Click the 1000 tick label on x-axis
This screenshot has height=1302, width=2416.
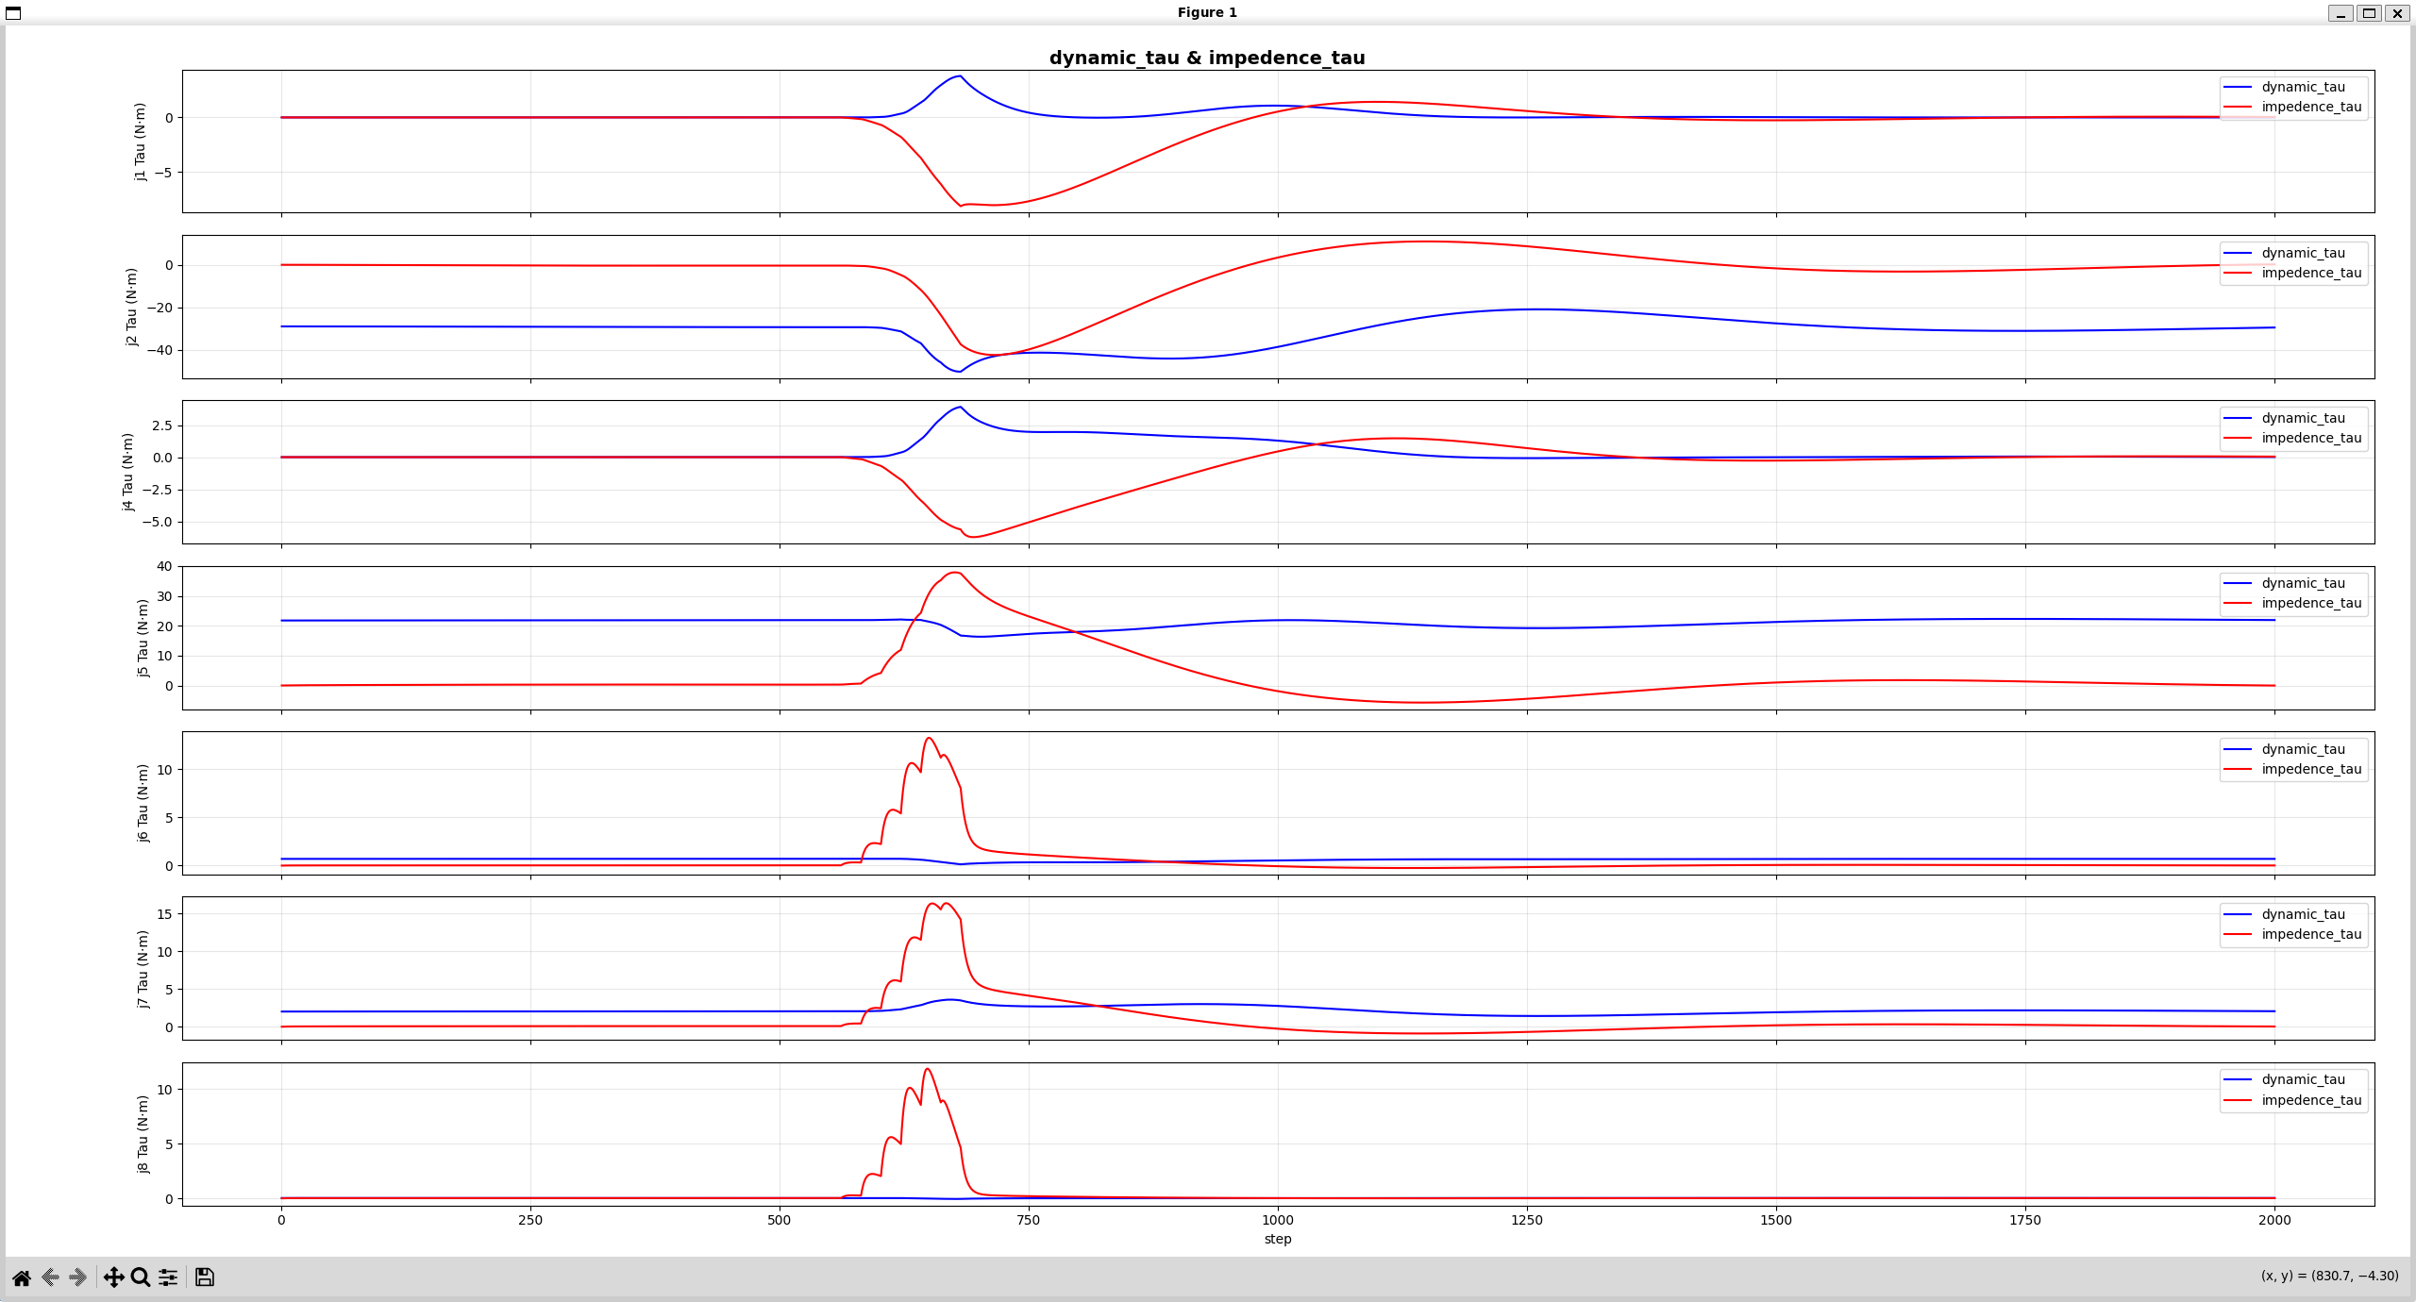pyautogui.click(x=1278, y=1220)
